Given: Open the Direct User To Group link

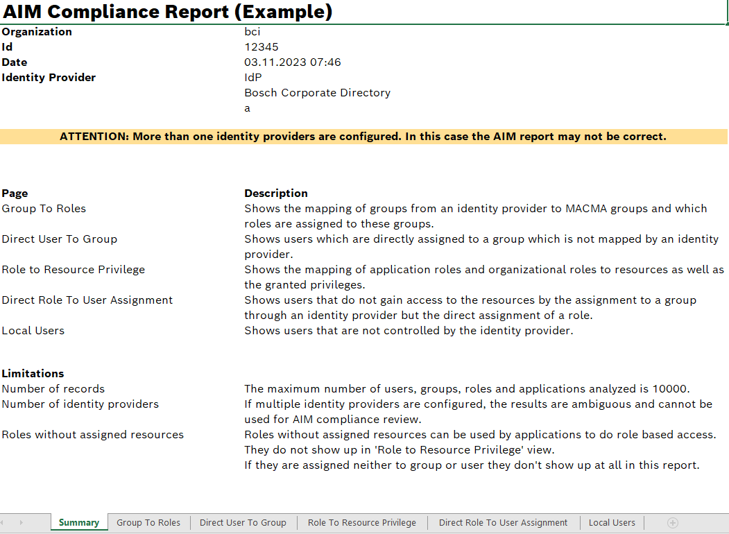Looking at the screenshot, I should click(x=59, y=239).
